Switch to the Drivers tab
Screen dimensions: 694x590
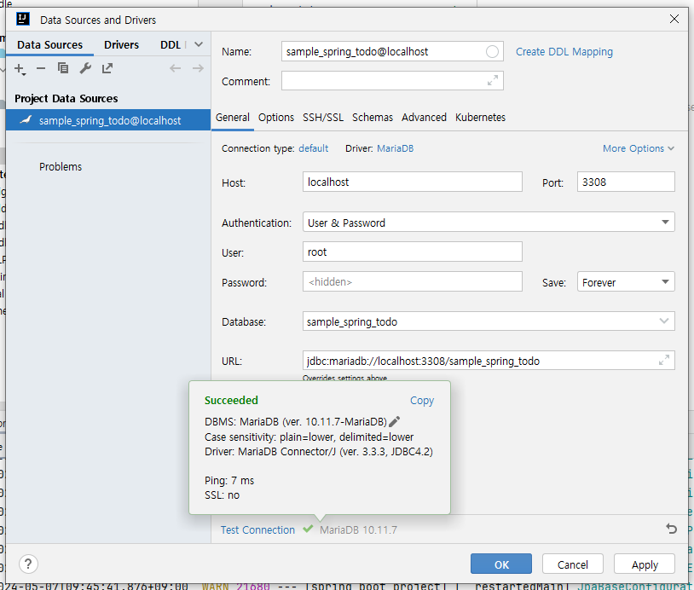coord(121,44)
